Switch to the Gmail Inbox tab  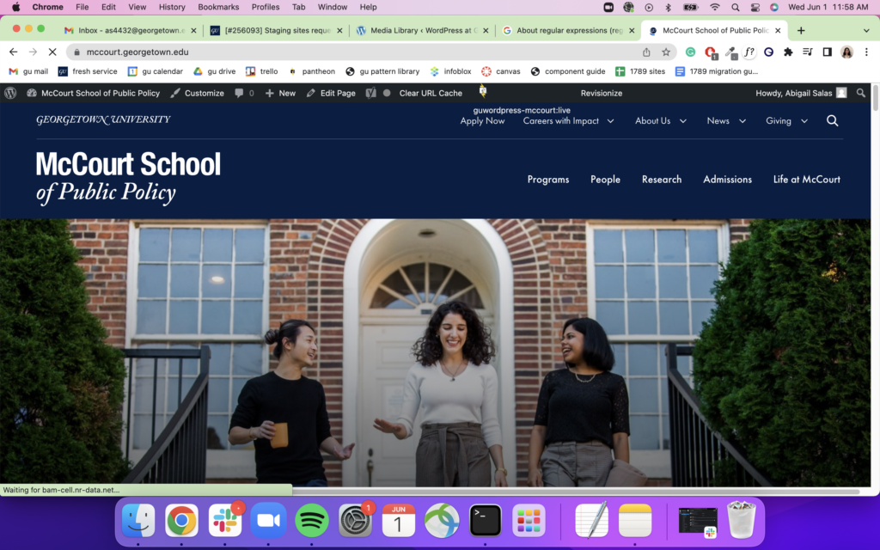tap(130, 30)
